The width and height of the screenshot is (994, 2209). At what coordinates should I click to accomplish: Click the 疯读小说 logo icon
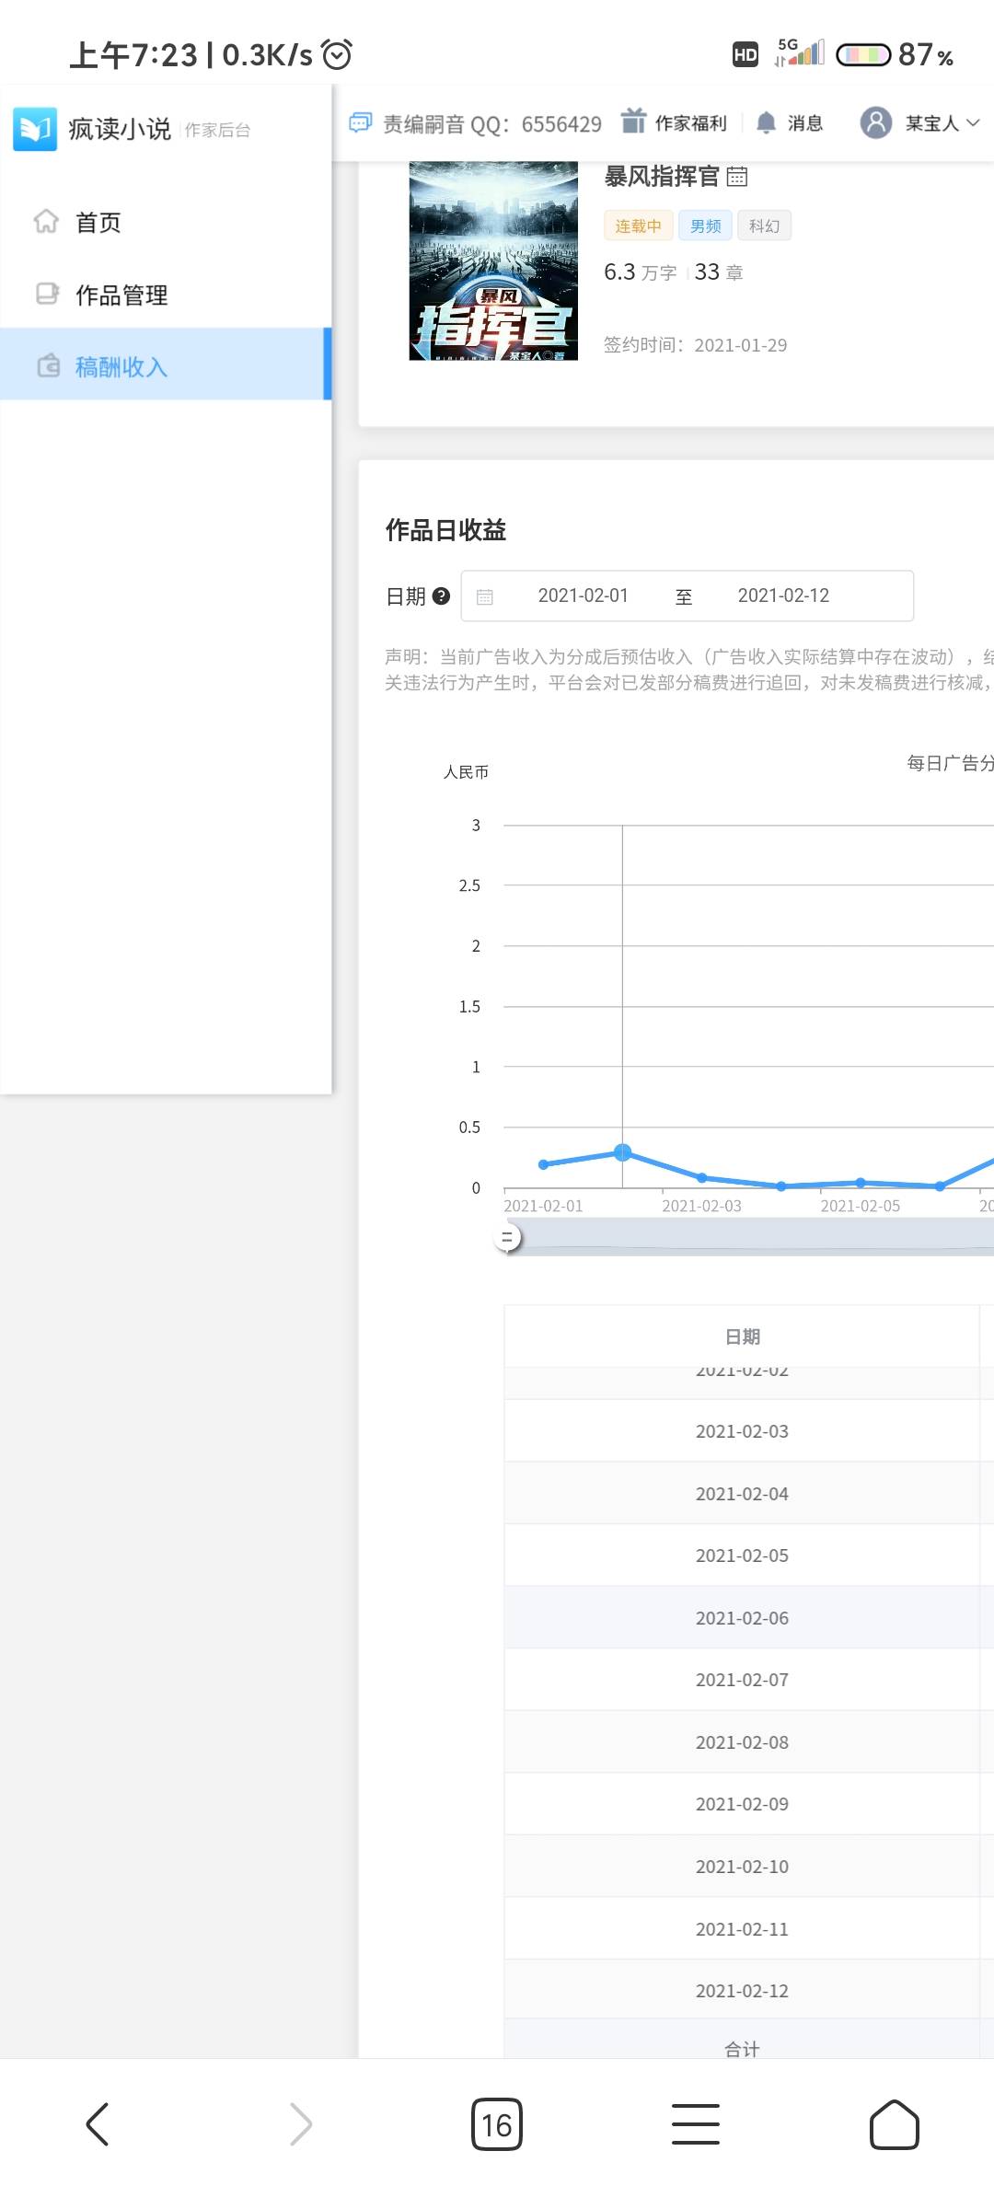click(x=35, y=129)
